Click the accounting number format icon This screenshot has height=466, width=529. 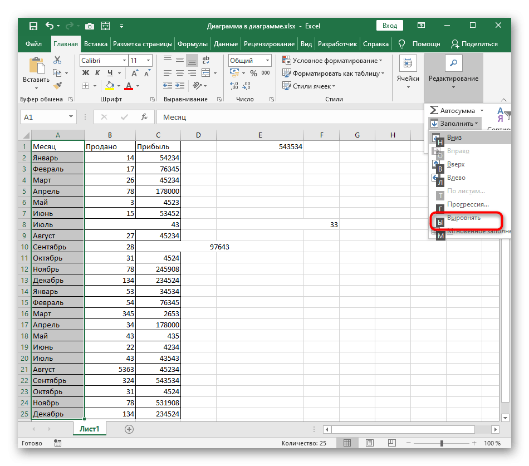tap(234, 72)
